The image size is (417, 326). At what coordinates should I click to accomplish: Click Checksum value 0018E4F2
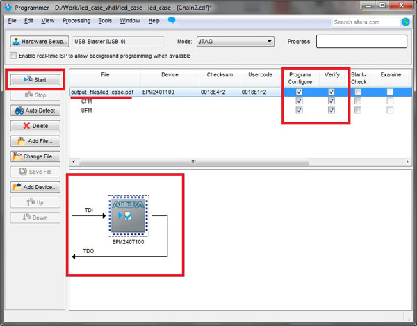[213, 92]
